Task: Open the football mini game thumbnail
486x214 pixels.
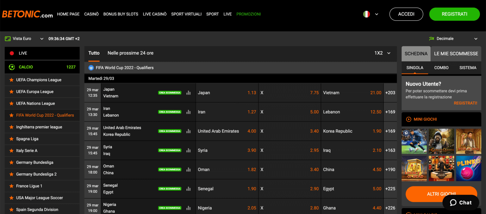Action: tap(414, 141)
